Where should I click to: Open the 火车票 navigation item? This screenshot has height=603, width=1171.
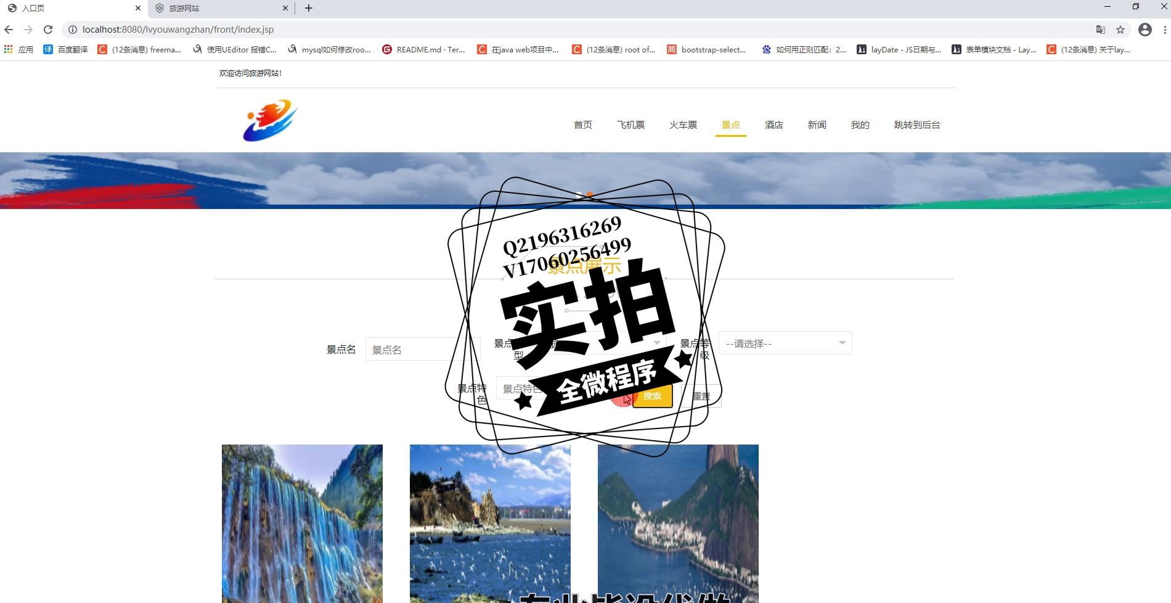pyautogui.click(x=683, y=125)
